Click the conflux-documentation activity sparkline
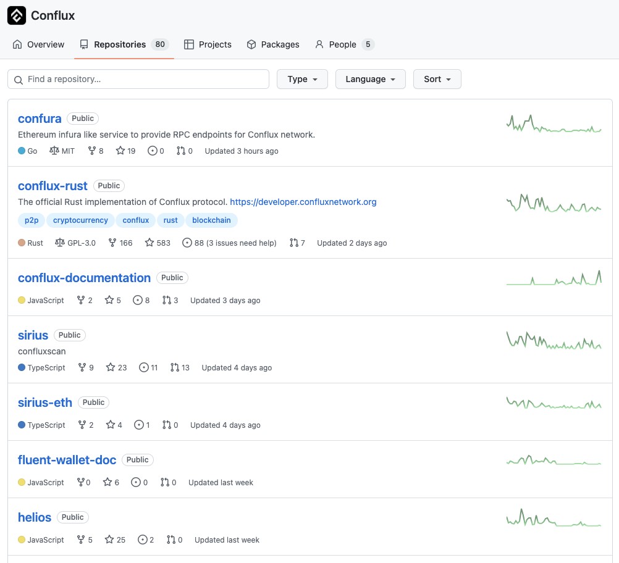This screenshot has width=619, height=563. 554,278
